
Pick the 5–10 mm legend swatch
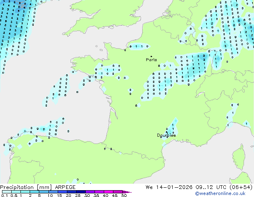(44, 192)
